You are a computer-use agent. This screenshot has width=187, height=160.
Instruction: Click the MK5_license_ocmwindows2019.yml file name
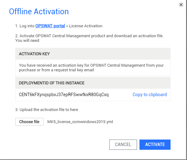[x=80, y=122]
